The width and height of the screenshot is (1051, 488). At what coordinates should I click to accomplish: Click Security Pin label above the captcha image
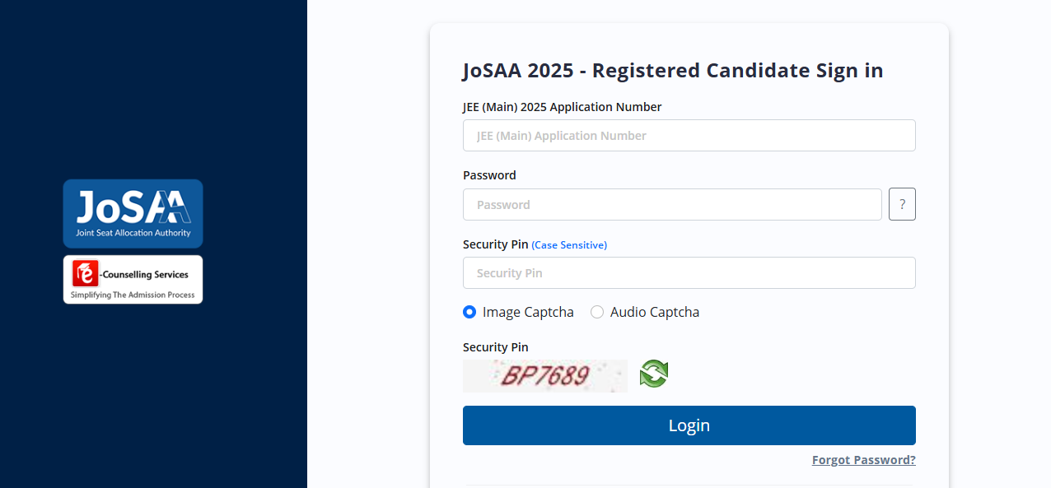[495, 347]
